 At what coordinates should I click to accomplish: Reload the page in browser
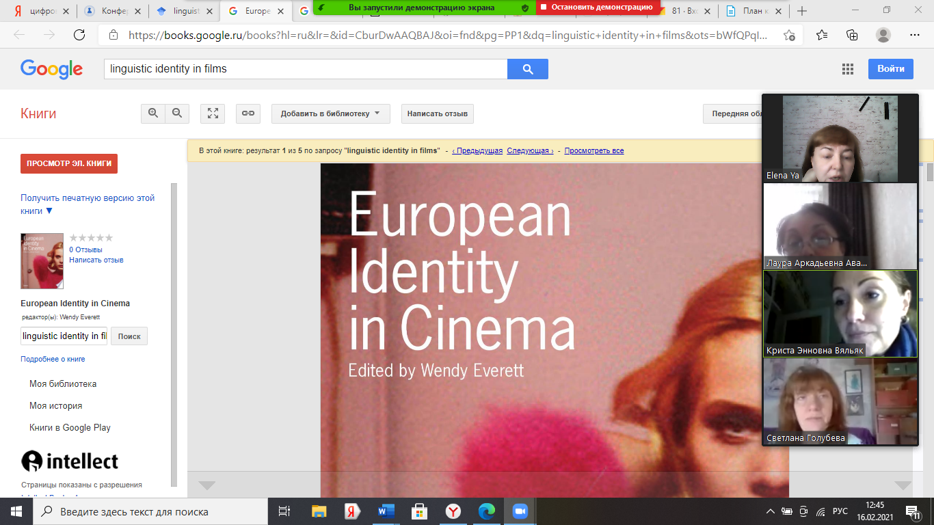(79, 35)
